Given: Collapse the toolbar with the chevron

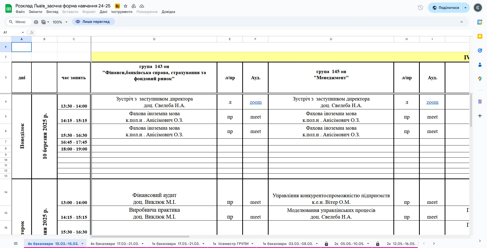Looking at the screenshot, I should tap(461, 22).
